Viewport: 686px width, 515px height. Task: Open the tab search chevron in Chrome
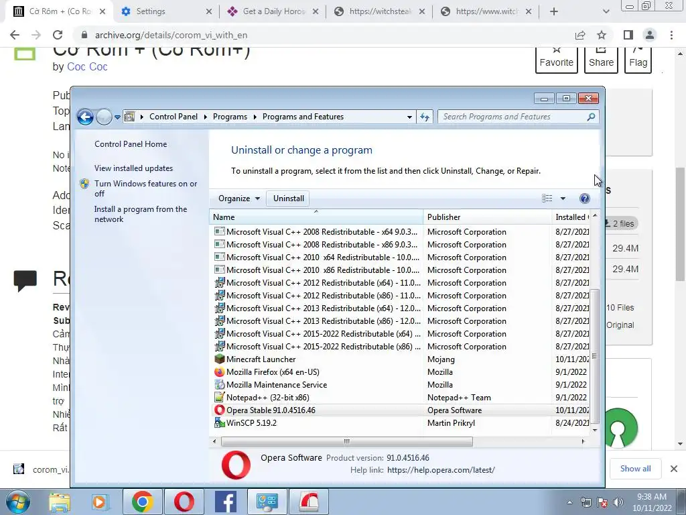(x=606, y=11)
